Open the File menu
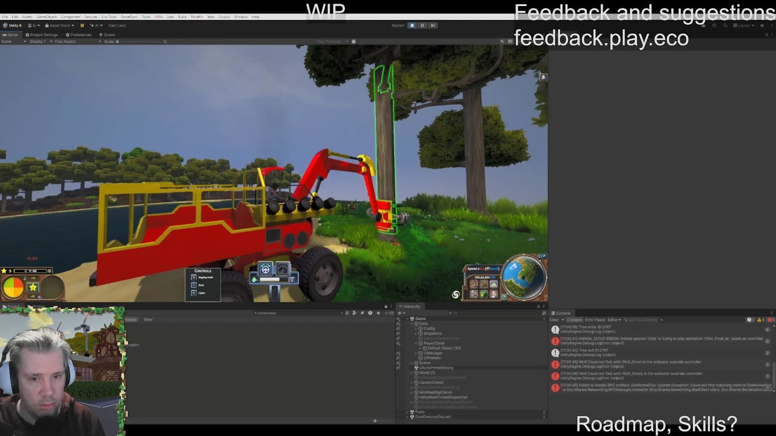This screenshot has width=776, height=436. click(5, 16)
